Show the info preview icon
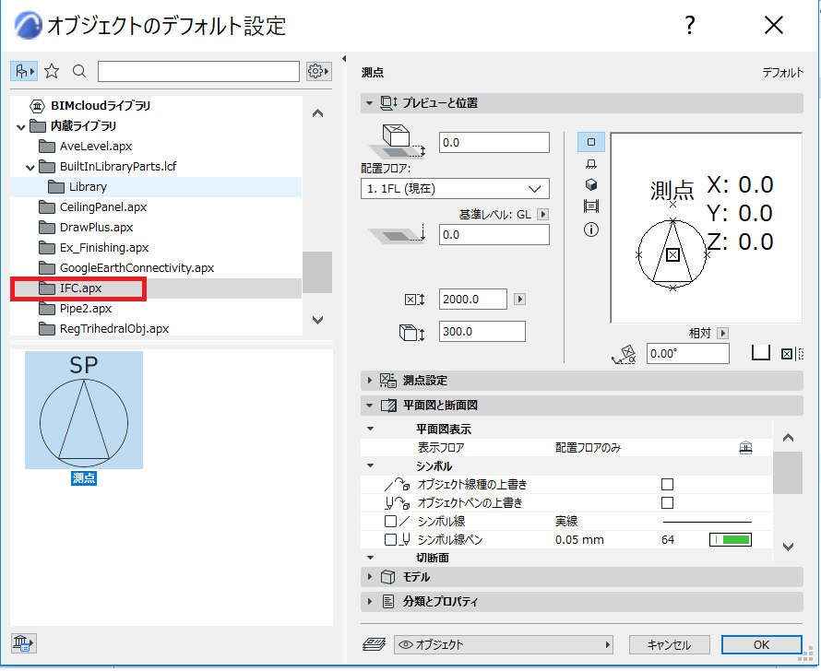This screenshot has width=821, height=671. 591,230
